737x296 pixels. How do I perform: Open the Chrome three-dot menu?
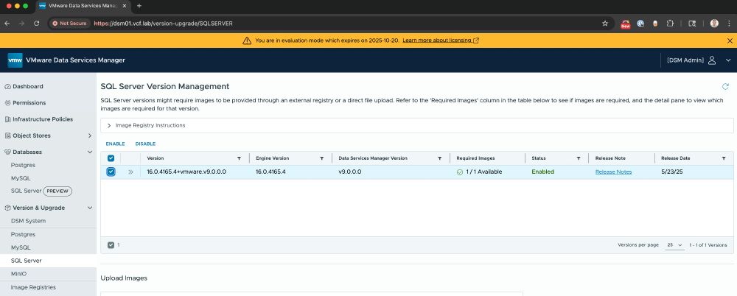(x=729, y=23)
